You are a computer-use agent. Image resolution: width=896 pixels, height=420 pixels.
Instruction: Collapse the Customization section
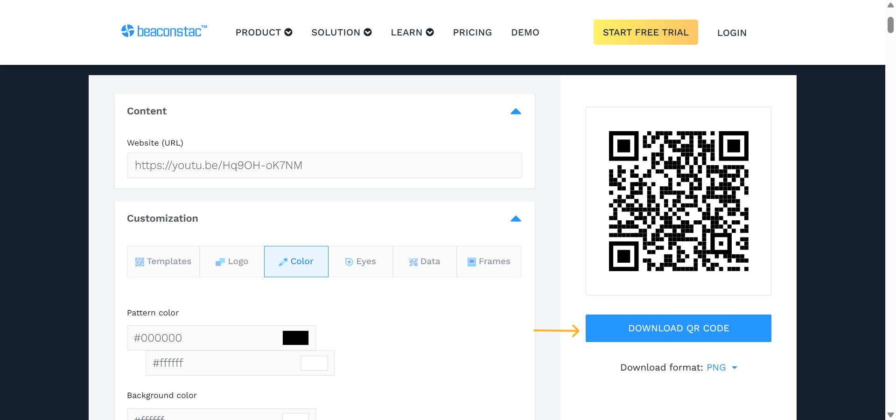point(516,219)
